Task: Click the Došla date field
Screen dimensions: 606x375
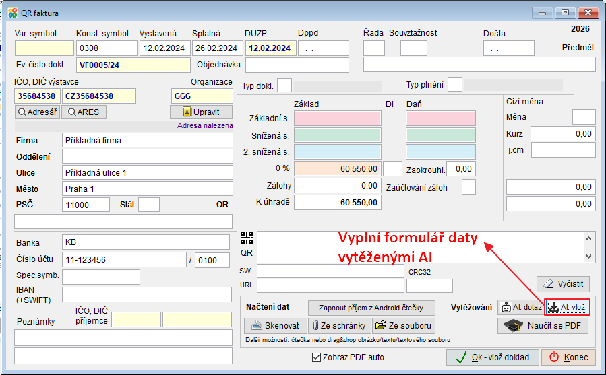Action: (x=509, y=48)
